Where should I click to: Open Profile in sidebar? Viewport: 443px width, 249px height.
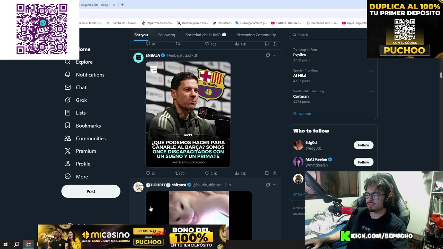pyautogui.click(x=78, y=164)
